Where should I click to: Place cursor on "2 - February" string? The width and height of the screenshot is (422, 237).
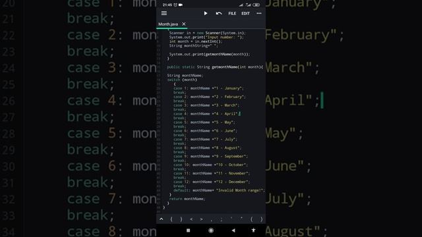229,97
